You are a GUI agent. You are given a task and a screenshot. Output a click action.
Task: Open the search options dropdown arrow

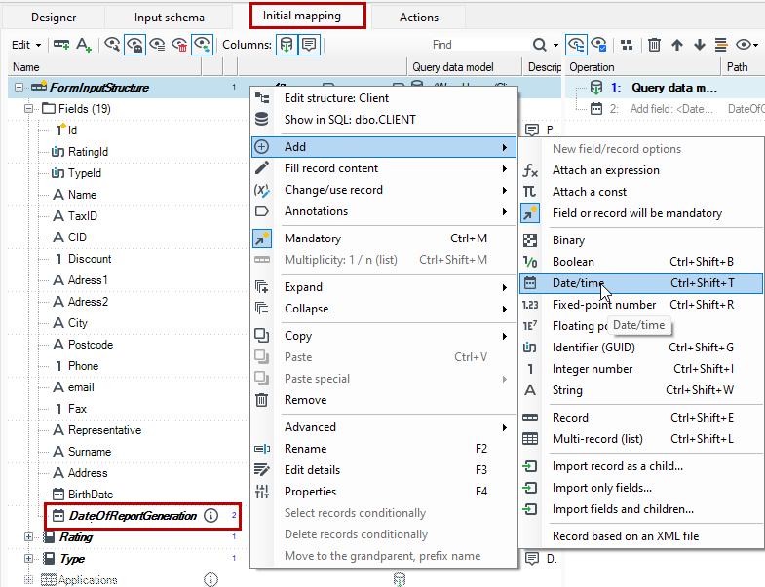coord(555,45)
